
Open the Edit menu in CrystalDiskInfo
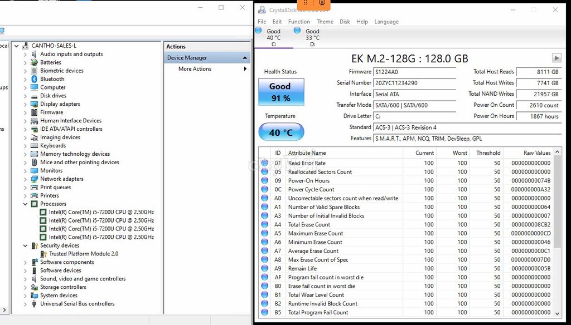(x=277, y=22)
